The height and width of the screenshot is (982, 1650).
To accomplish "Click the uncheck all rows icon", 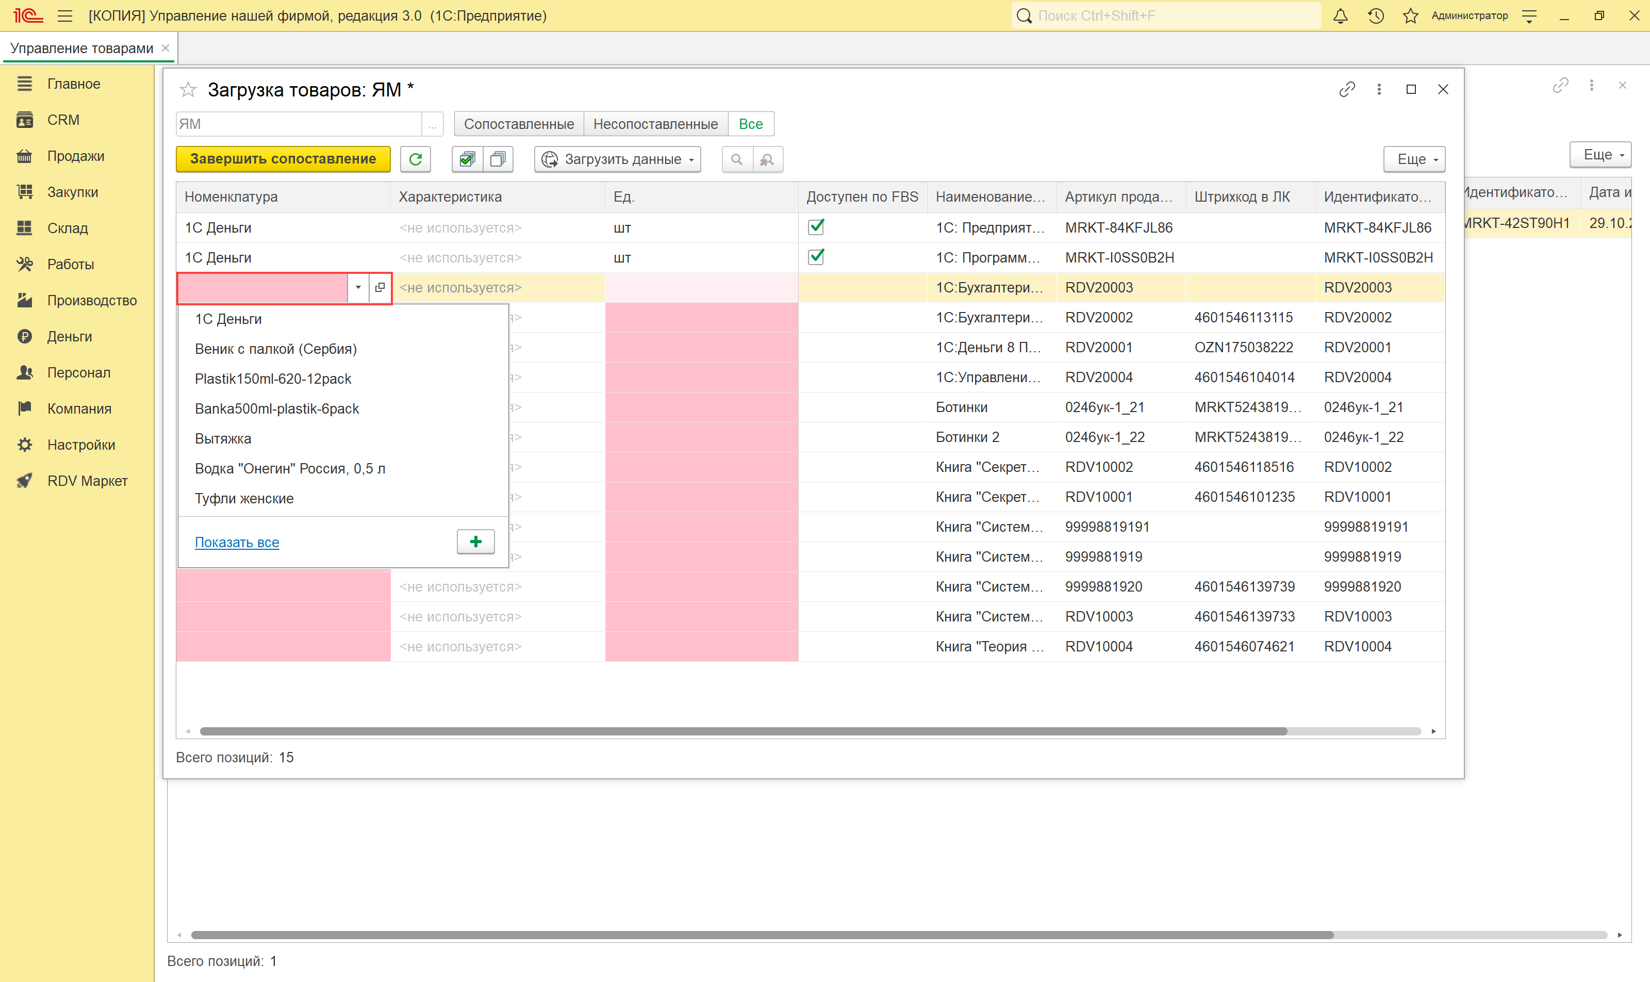I will 498,159.
